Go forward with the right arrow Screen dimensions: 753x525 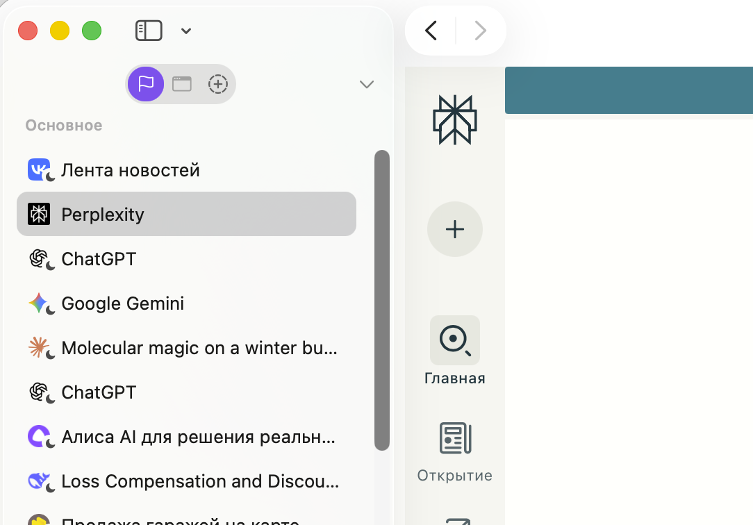pyautogui.click(x=480, y=31)
